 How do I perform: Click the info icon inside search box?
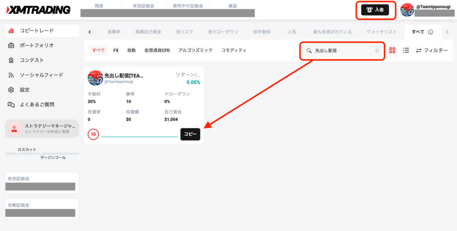click(377, 51)
